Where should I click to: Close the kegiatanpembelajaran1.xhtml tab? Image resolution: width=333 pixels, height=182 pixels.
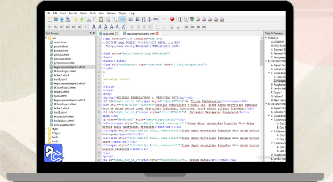[x=157, y=33]
